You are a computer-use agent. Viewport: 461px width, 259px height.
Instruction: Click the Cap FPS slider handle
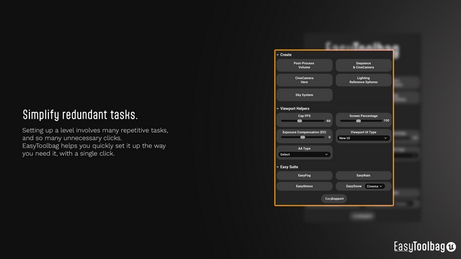pyautogui.click(x=300, y=121)
